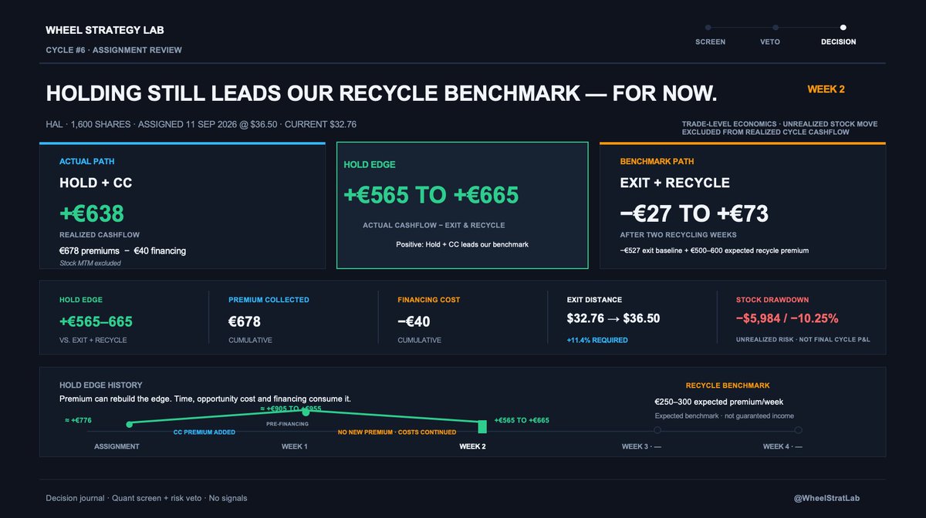Open the BENCHMARK PATH Exit + Recycle card
The width and height of the screenshot is (926, 518).
point(742,205)
